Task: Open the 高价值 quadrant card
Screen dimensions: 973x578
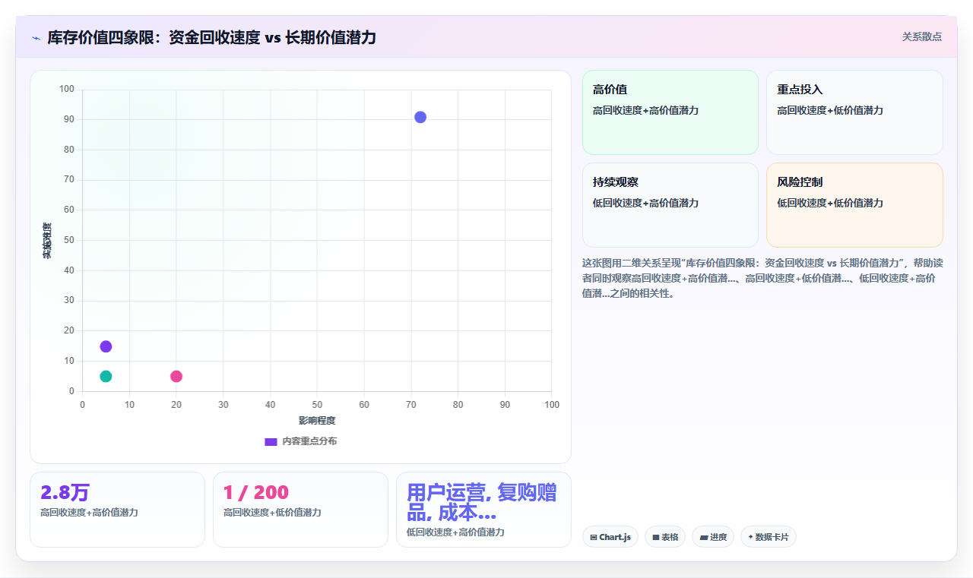Action: click(670, 112)
